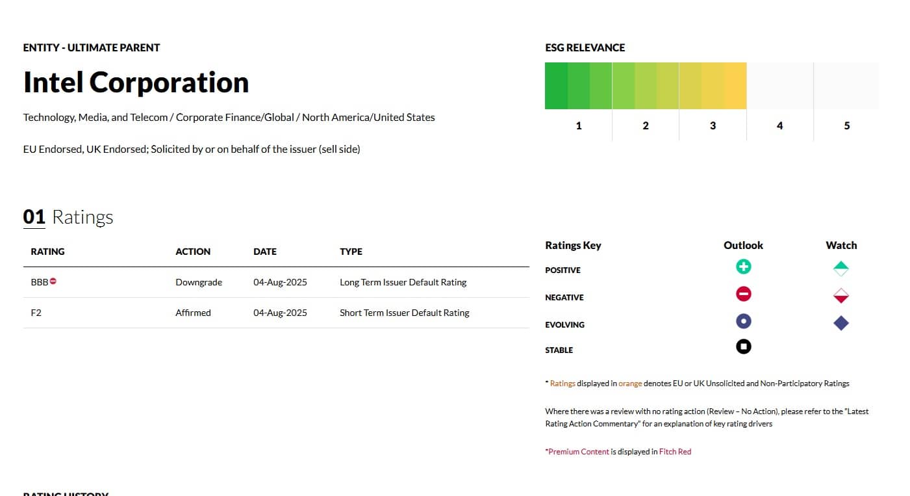Click Long Term Issuer Default Rating
910x496 pixels.
coord(403,282)
